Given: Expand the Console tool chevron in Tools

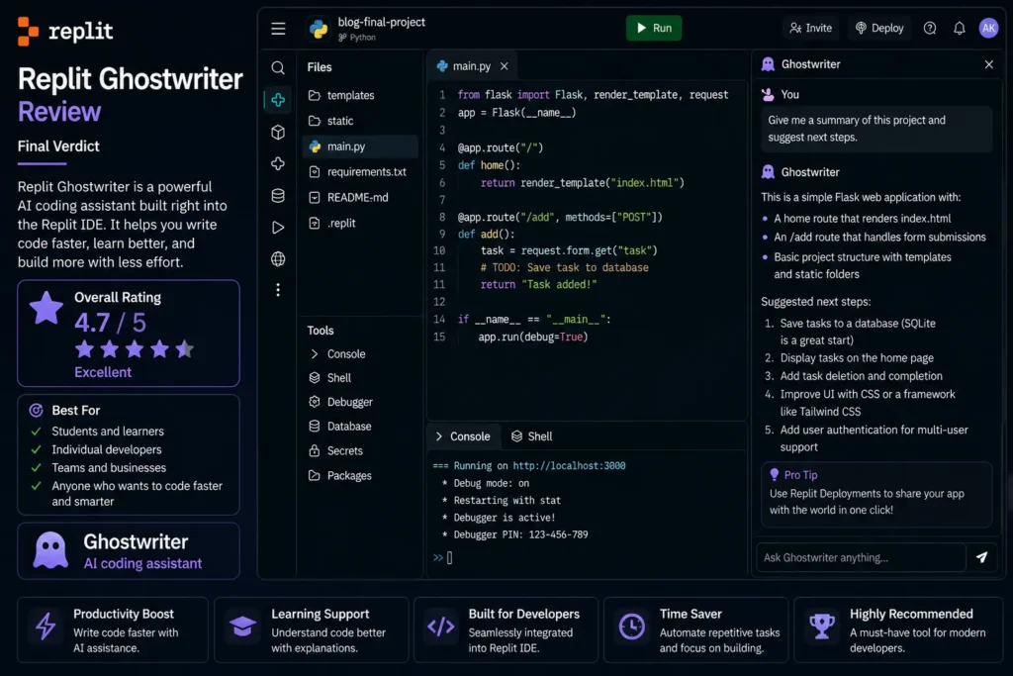Looking at the screenshot, I should (314, 354).
